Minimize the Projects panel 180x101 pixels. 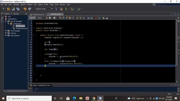click(26, 14)
